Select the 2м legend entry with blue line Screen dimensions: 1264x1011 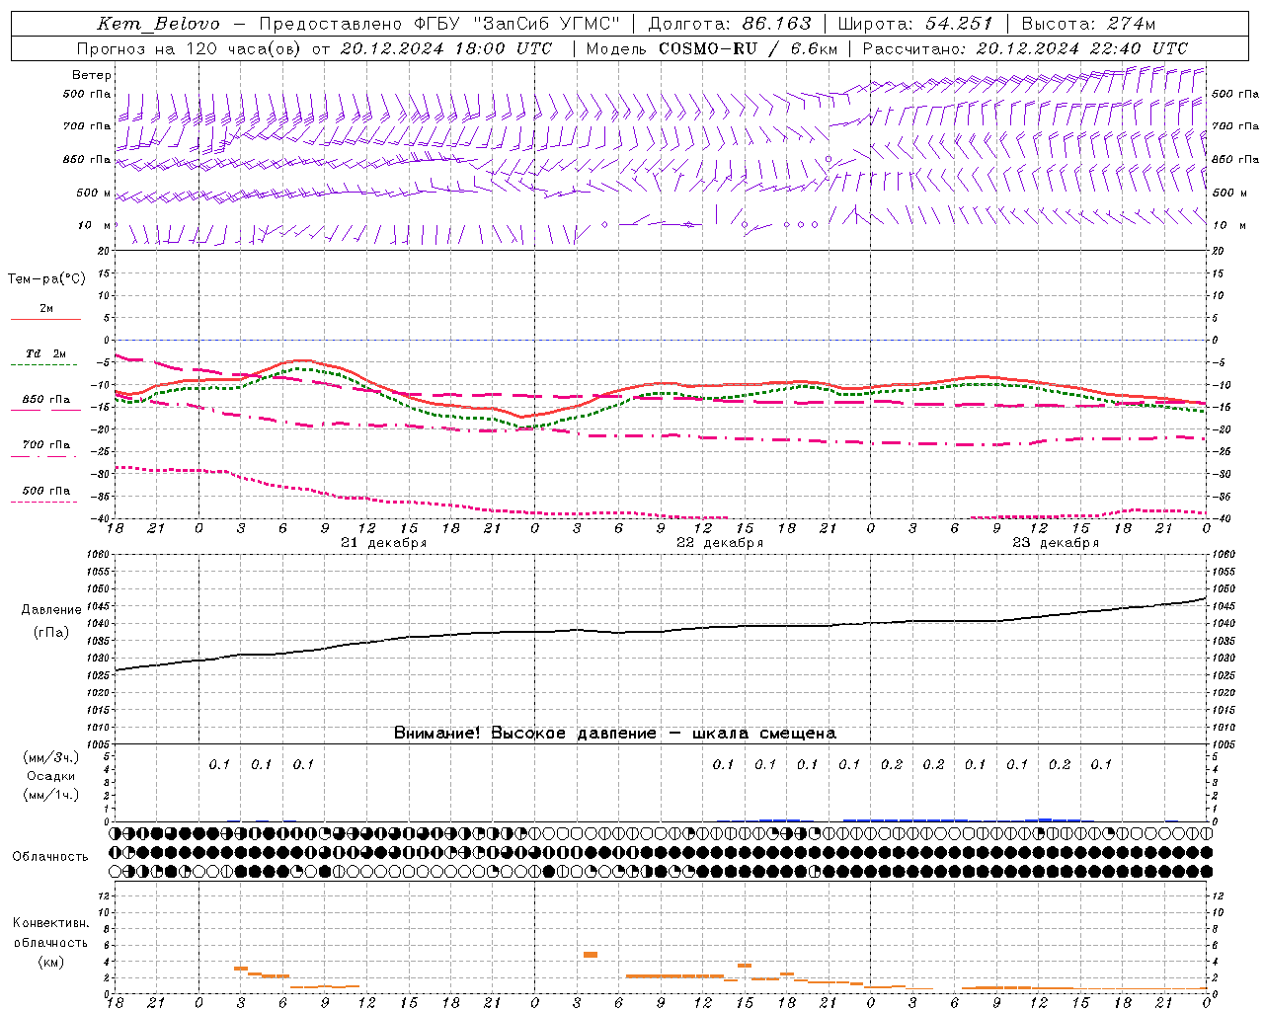[45, 313]
